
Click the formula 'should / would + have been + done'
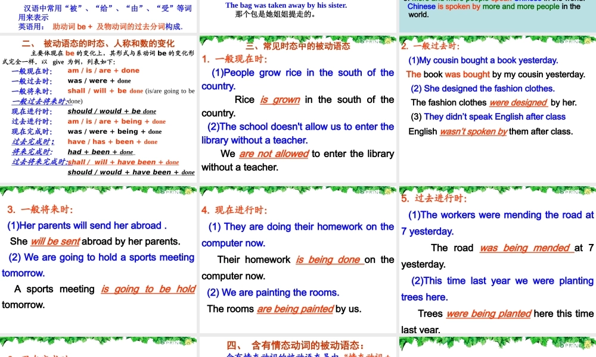coord(131,172)
